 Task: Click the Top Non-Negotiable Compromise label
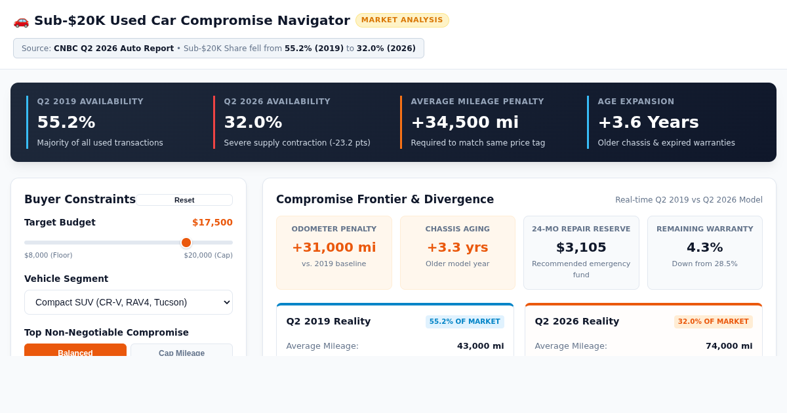click(106, 332)
